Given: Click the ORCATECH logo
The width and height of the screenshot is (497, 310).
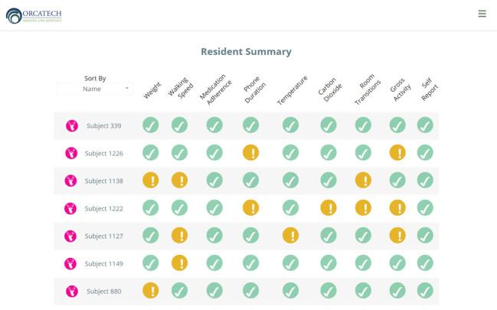Looking at the screenshot, I should pos(34,15).
